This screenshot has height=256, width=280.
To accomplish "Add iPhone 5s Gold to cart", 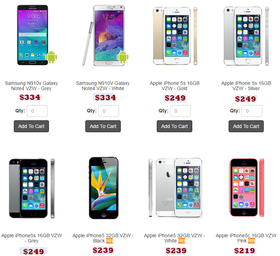I will pyautogui.click(x=175, y=126).
